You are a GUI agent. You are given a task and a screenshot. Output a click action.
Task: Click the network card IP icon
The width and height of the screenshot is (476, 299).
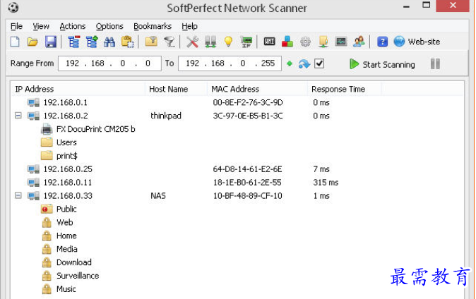point(246,42)
